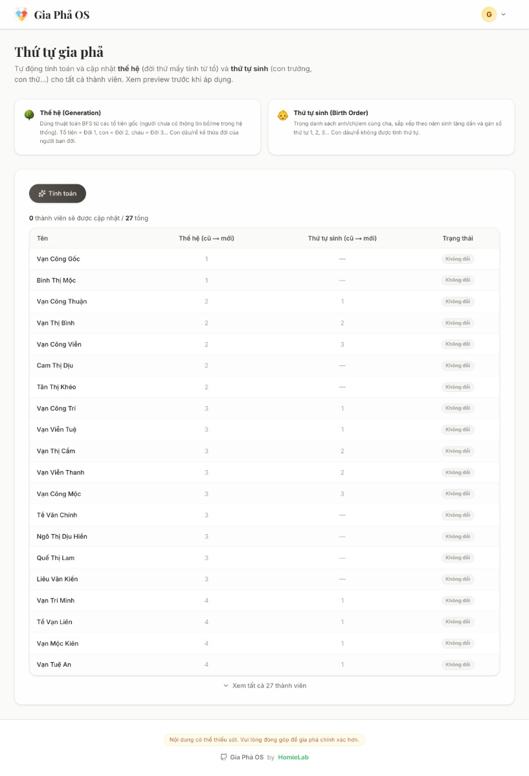Click the yellow content warning notice in footer
This screenshot has height=776, width=529.
click(x=264, y=739)
